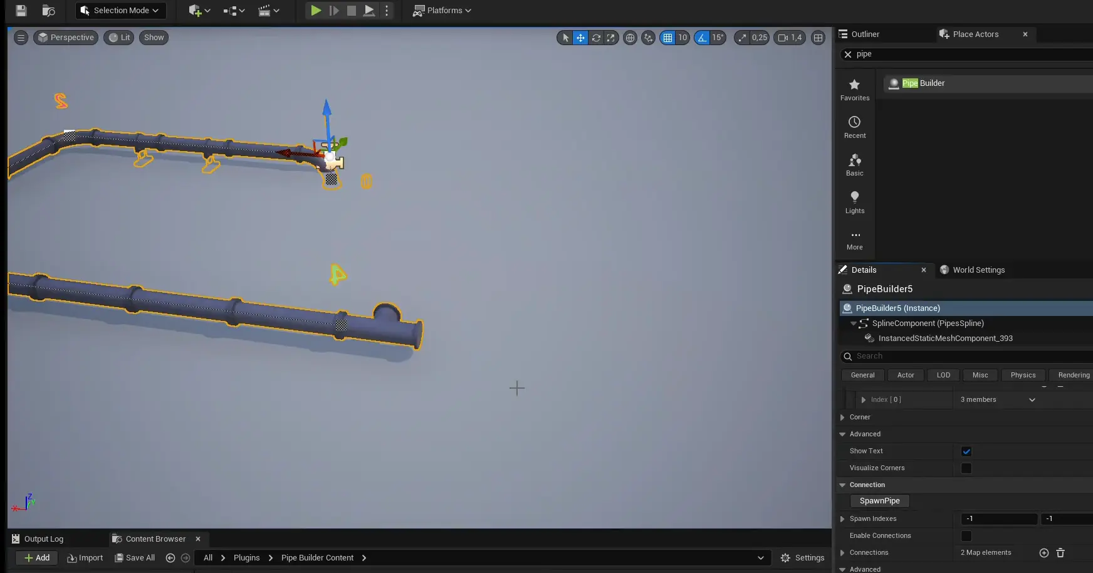Viewport: 1093px width, 573px height.
Task: Select the translate (move) gizmo tool
Action: click(x=580, y=38)
